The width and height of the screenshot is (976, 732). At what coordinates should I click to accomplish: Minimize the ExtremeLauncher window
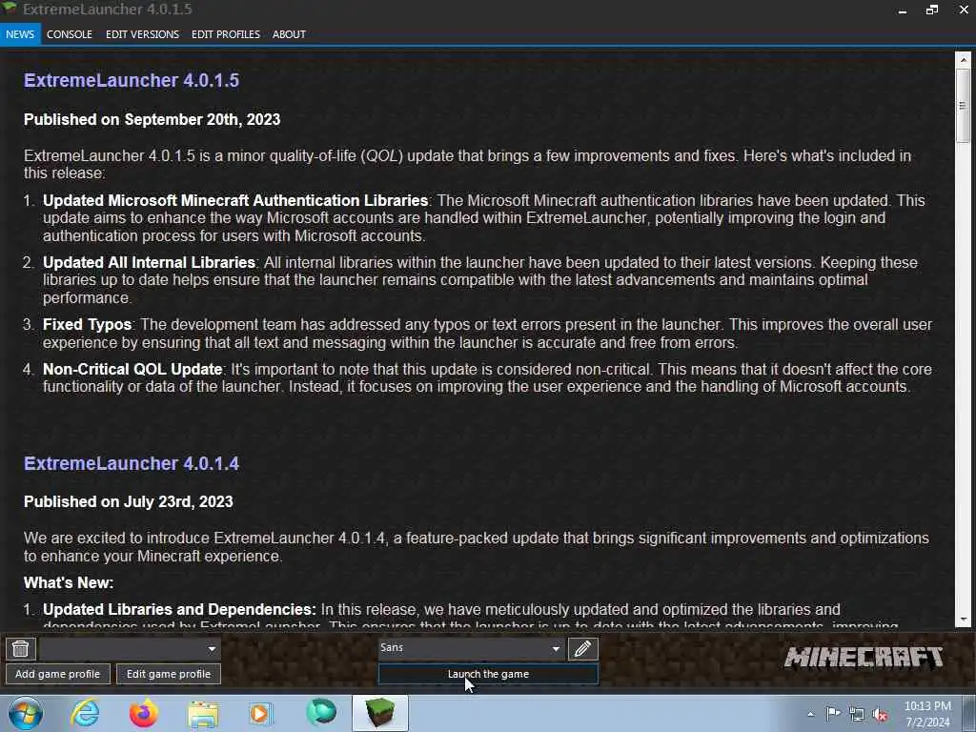903,10
